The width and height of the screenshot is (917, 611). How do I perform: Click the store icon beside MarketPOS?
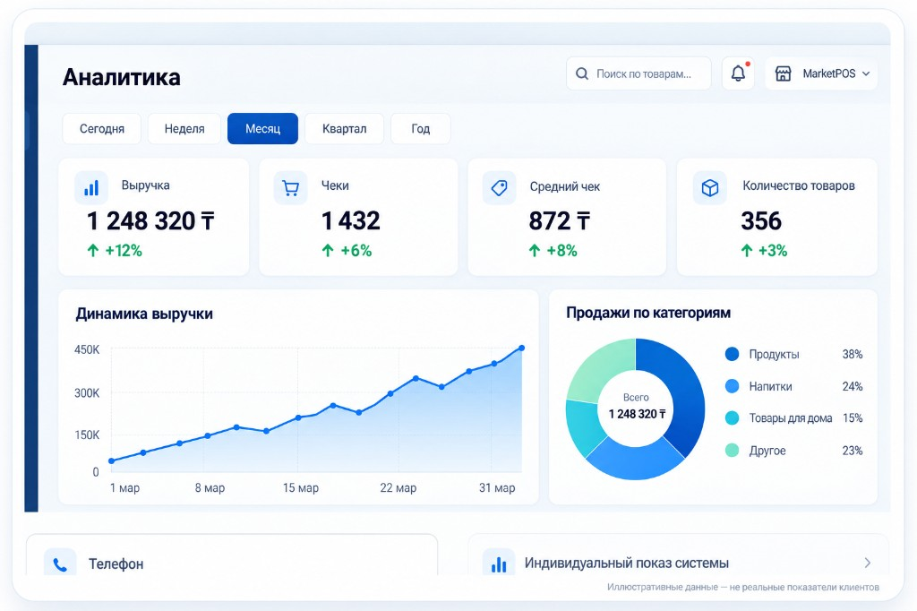(x=783, y=73)
